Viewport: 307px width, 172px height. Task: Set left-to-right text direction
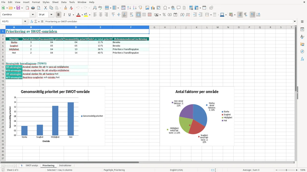tap(240, 15)
